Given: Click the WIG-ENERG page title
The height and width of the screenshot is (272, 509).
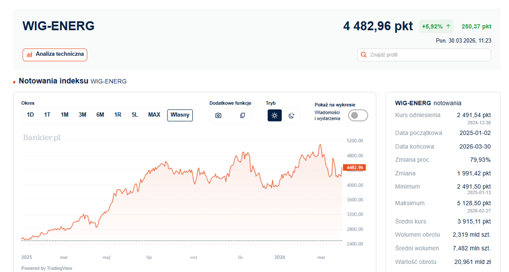Looking at the screenshot, I should (x=59, y=26).
